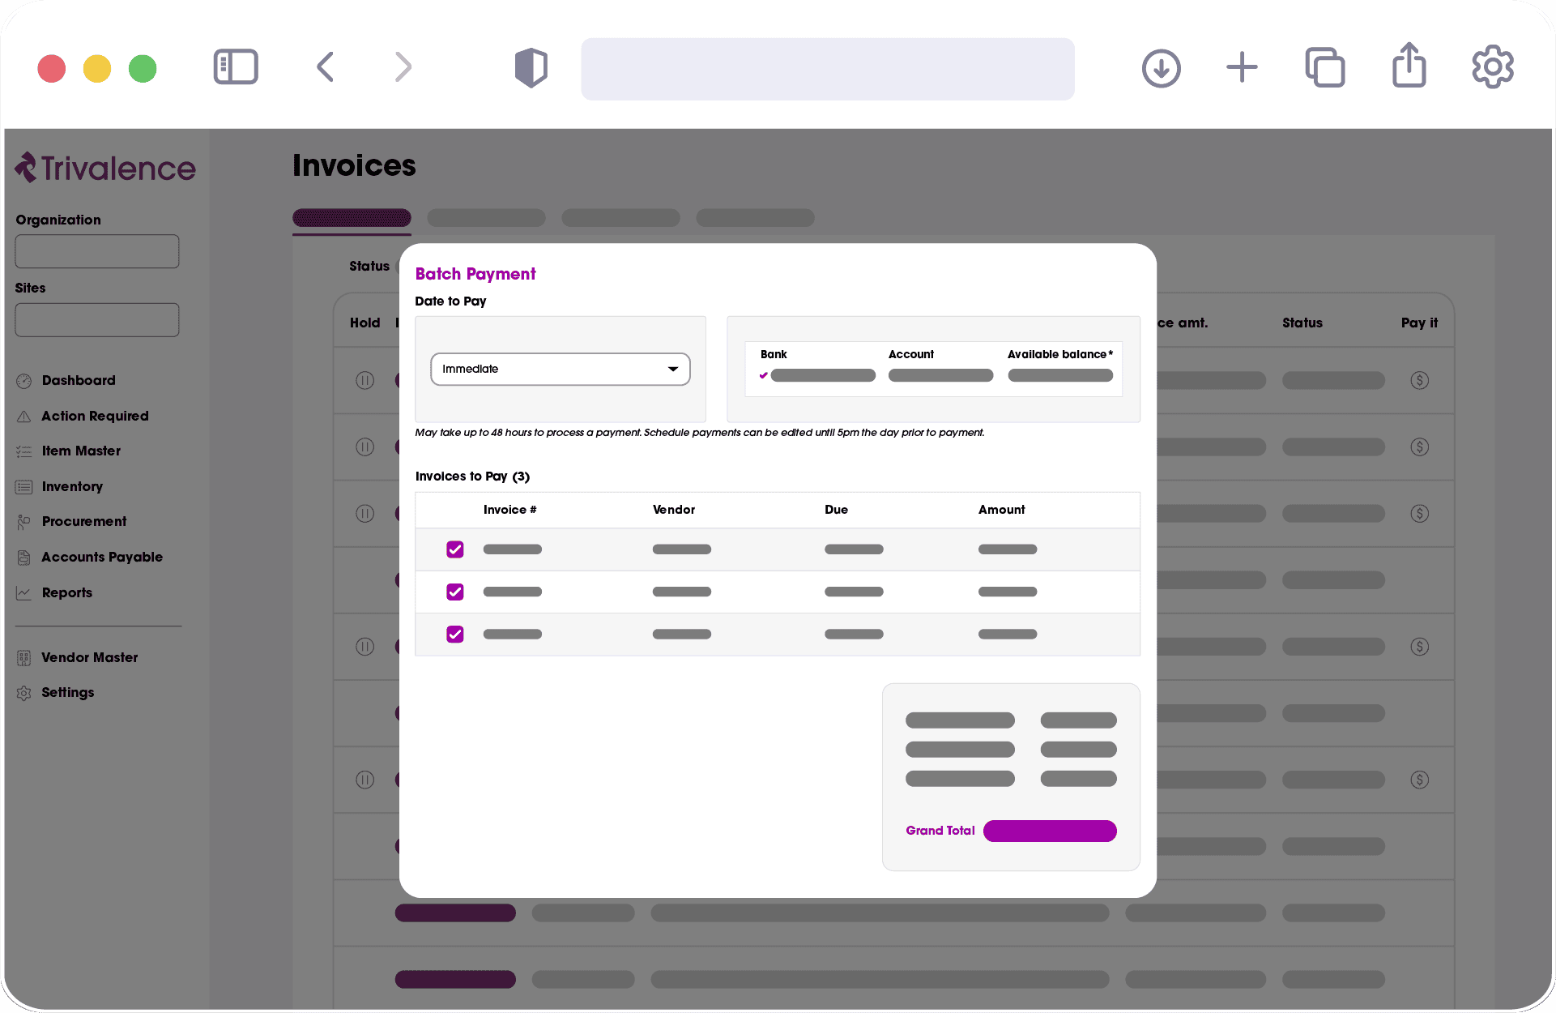The height and width of the screenshot is (1013, 1556).
Task: Select the second tab under Invoices
Action: (x=486, y=217)
